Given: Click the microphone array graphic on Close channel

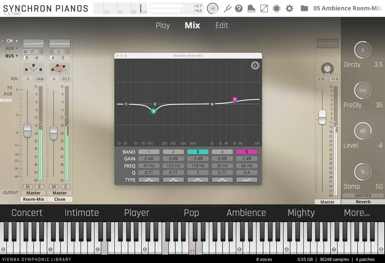Looking at the screenshot, I should 60,69.
